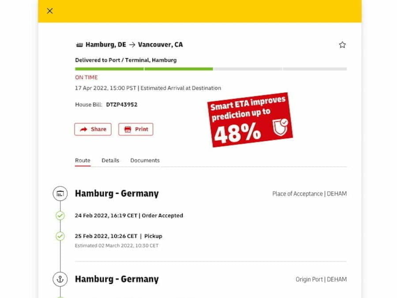Open the Documents tab

[145, 160]
